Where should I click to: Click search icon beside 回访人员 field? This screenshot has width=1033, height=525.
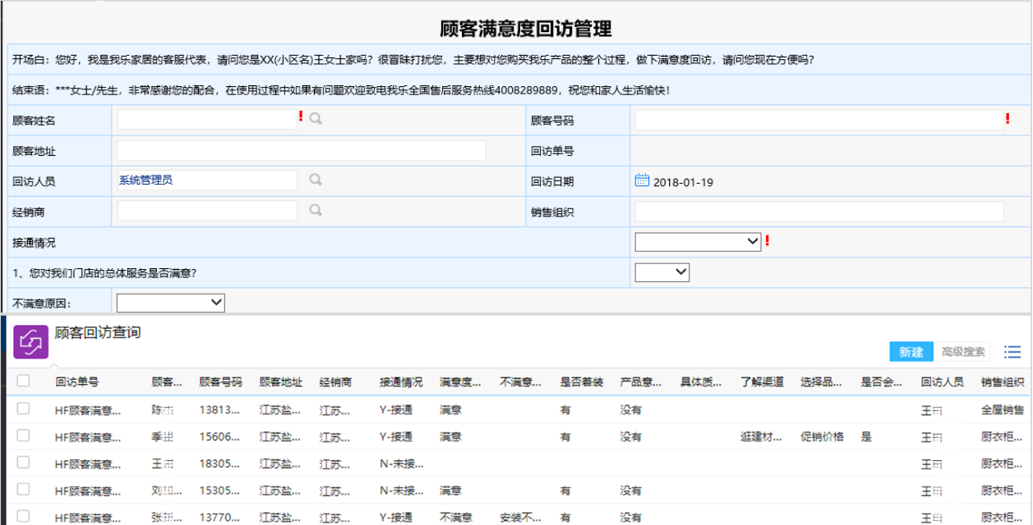tap(316, 180)
